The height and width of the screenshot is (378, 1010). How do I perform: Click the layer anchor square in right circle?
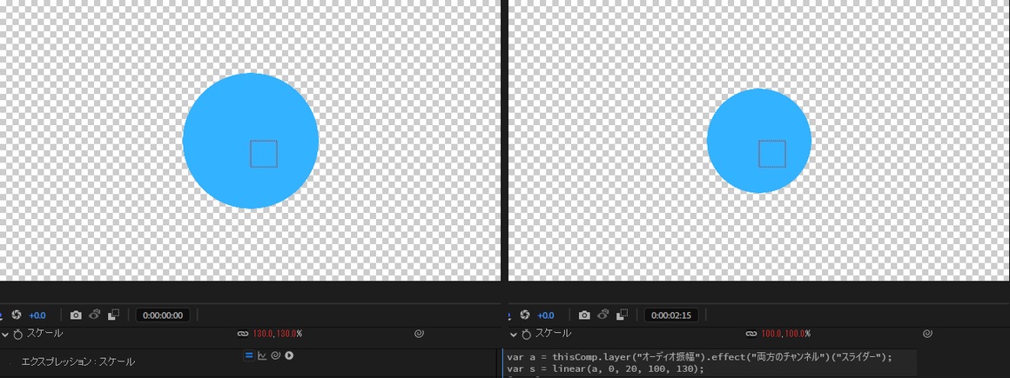[x=772, y=154]
